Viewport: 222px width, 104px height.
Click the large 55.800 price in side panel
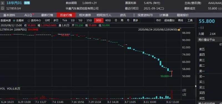(x=207, y=21)
